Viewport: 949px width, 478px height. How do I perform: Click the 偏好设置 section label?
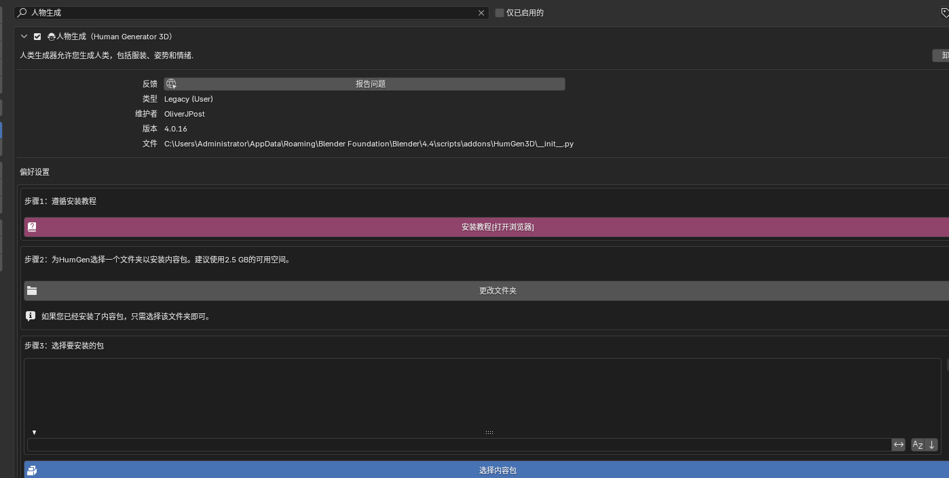(x=35, y=172)
